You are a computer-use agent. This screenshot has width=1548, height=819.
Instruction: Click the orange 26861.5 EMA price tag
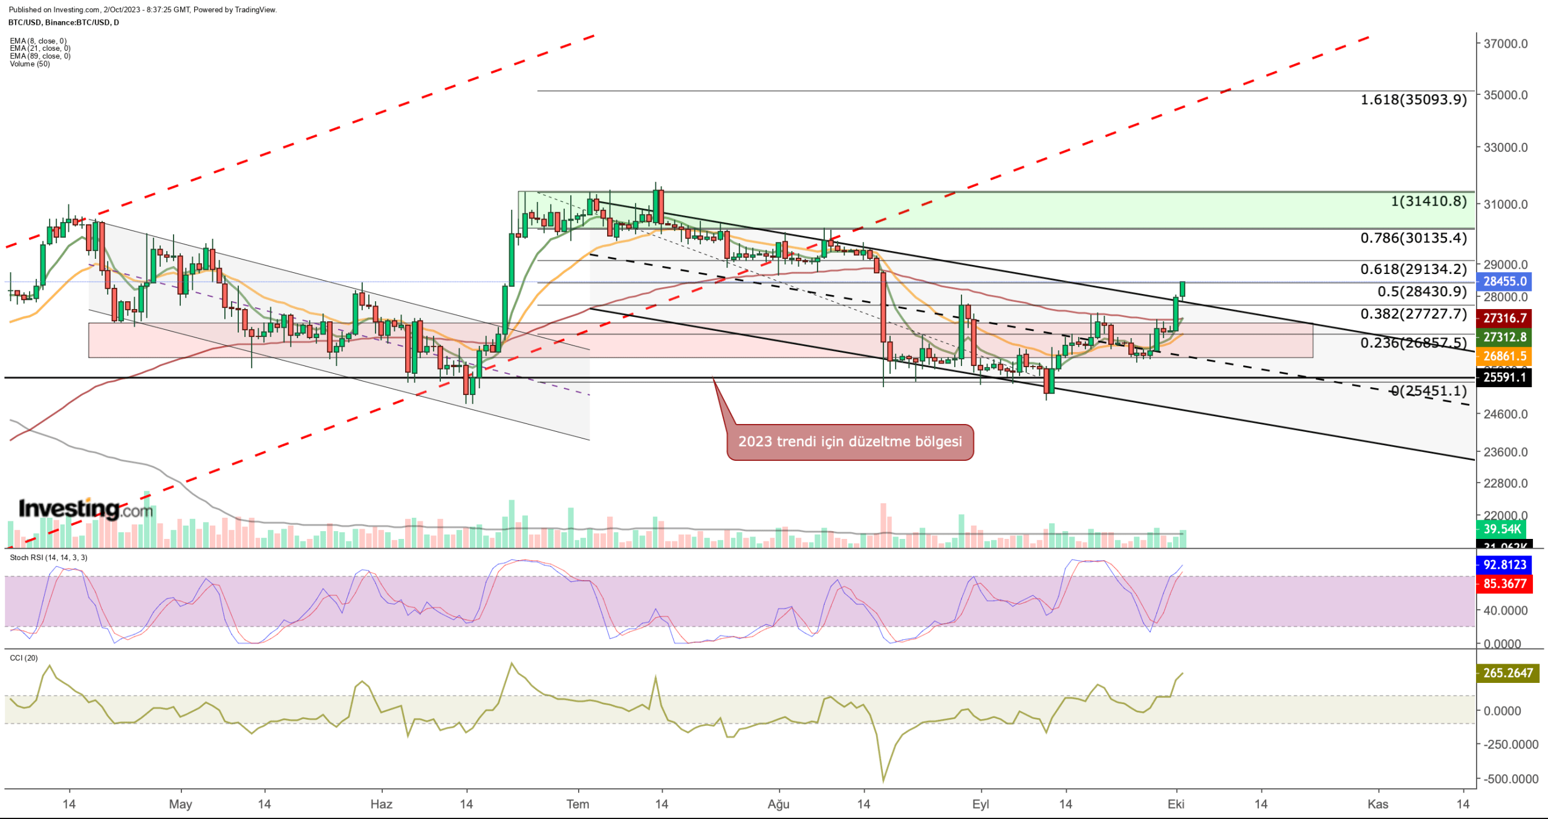point(1504,356)
